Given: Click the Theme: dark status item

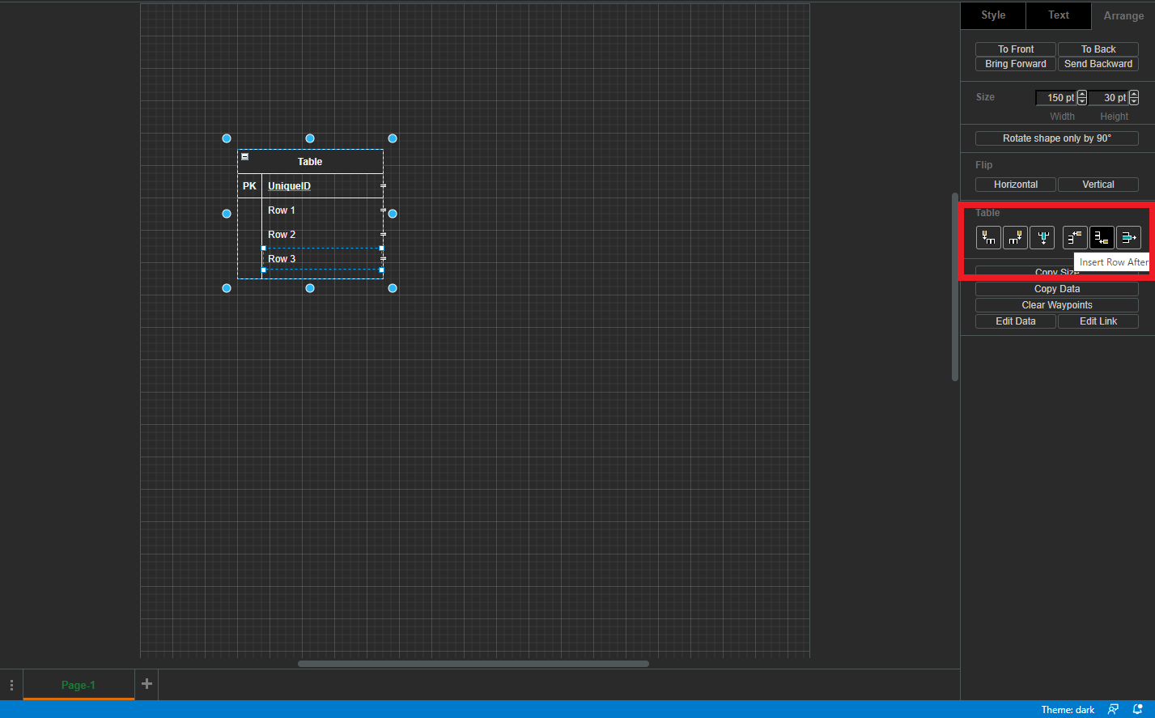Looking at the screenshot, I should tap(1068, 710).
